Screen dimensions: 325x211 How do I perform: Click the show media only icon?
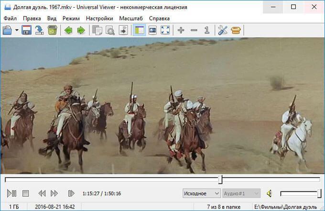pos(152,30)
